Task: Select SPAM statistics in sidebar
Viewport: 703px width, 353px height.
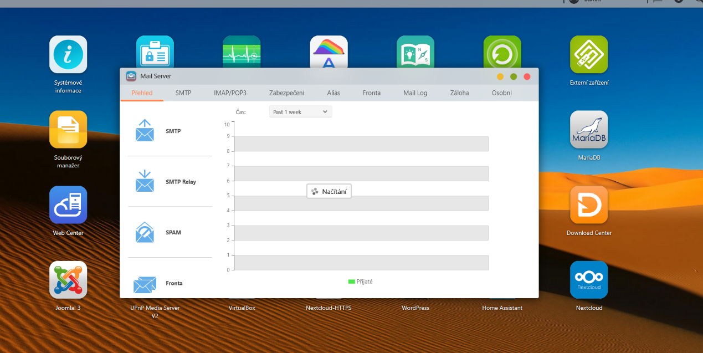Action: click(173, 232)
